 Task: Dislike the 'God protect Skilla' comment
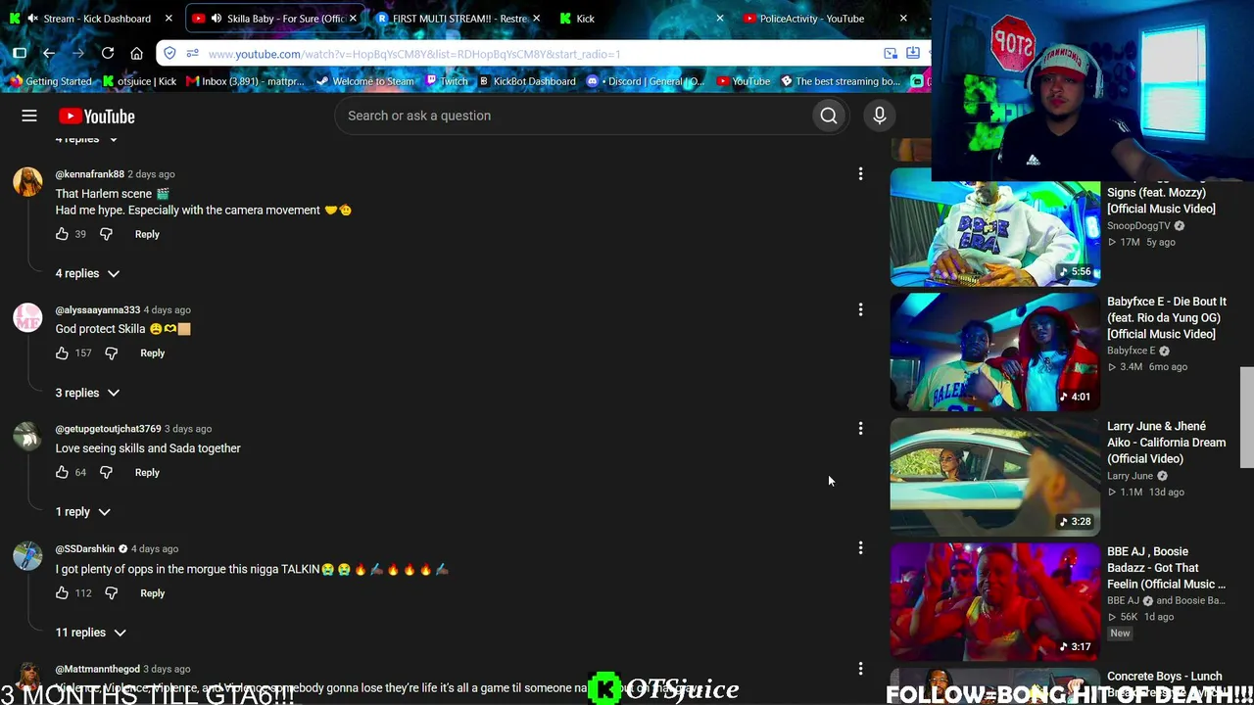[x=112, y=352]
